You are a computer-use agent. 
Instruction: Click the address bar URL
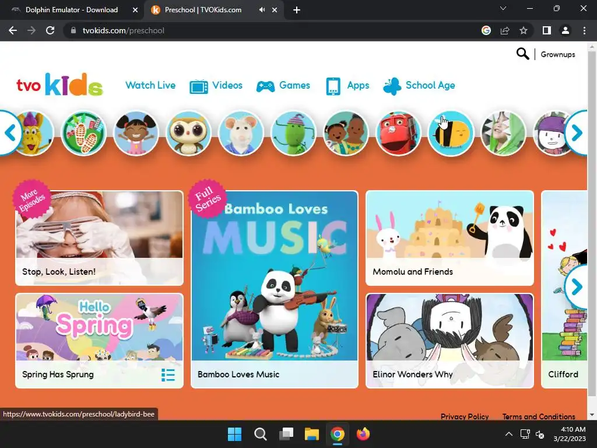click(x=124, y=30)
